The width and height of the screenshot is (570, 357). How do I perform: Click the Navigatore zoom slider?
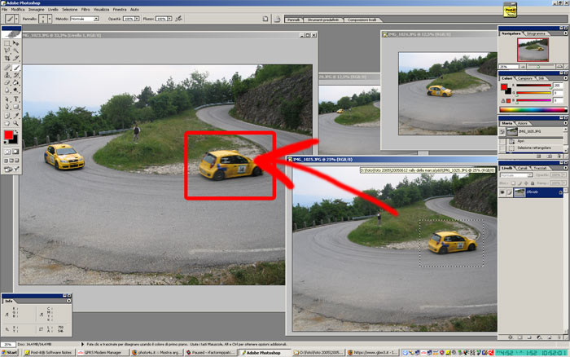[x=538, y=67]
